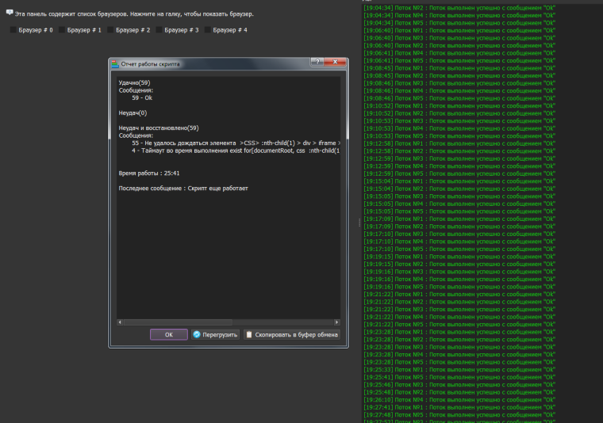The image size is (603, 423).
Task: Click the horizontal scrollbar right arrow
Action: click(x=337, y=322)
